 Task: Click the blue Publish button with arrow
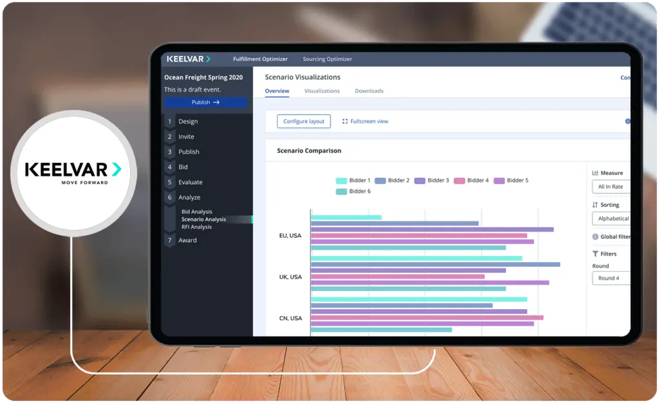click(x=205, y=102)
